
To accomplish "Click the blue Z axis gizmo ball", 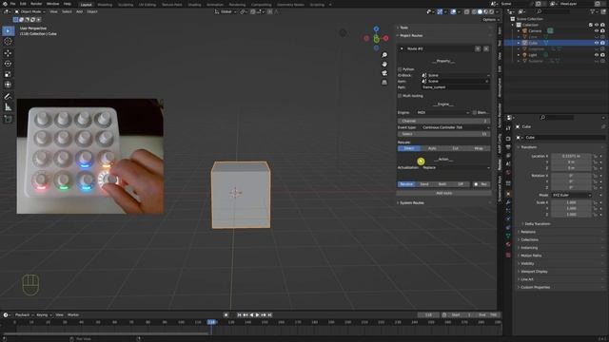I will click(376, 29).
